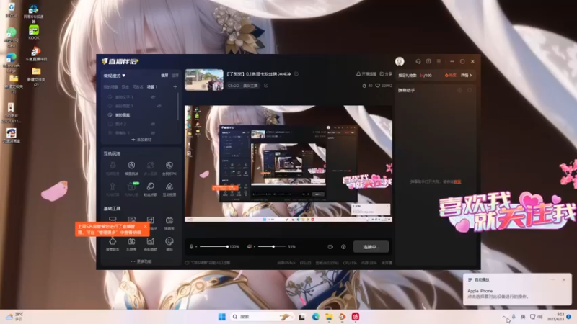Image resolution: width=577 pixels, height=324 pixels.
Task: Open Microsoft Edge from the taskbar
Action: pyautogui.click(x=316, y=317)
